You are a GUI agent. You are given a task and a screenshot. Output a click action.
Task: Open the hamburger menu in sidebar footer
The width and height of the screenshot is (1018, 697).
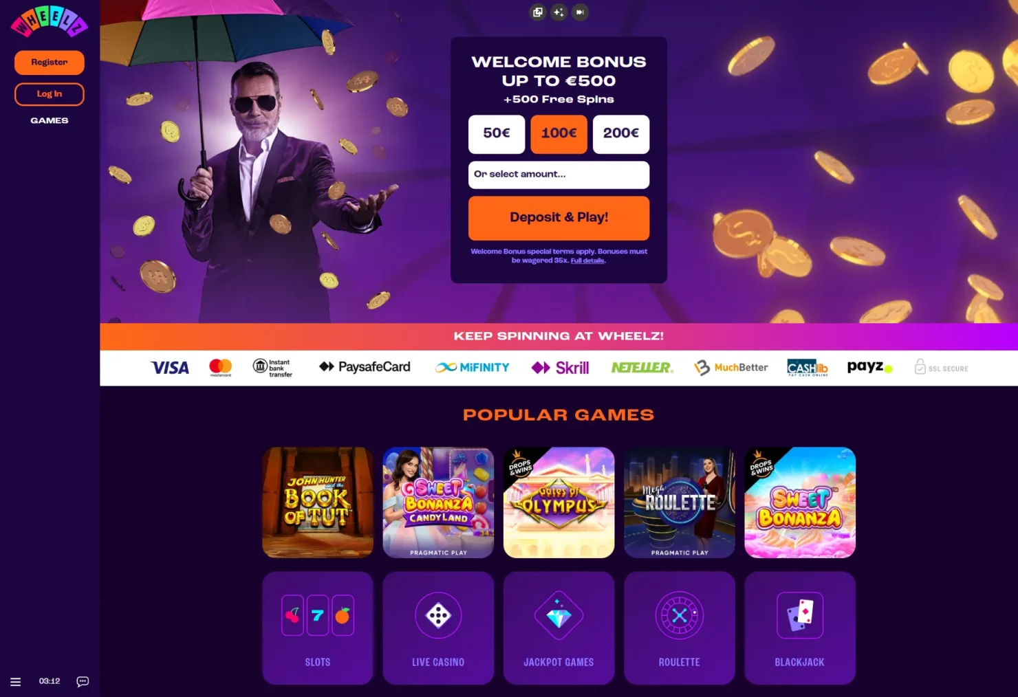(16, 682)
